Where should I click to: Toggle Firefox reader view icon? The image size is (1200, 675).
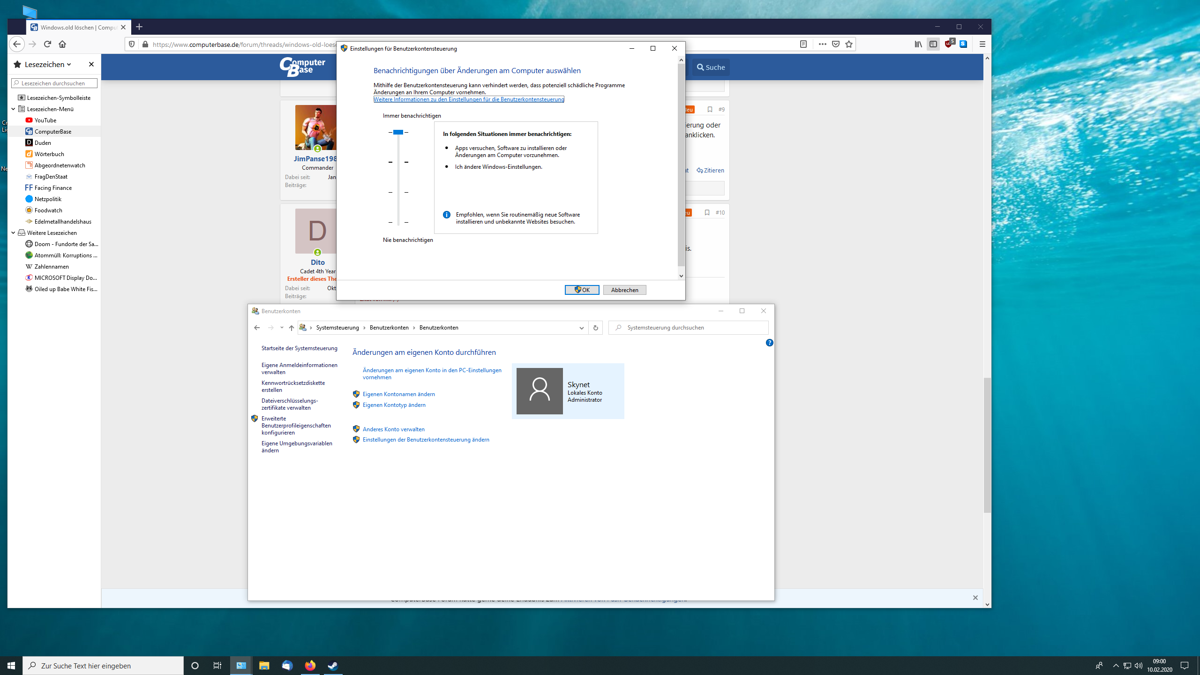[x=803, y=44]
